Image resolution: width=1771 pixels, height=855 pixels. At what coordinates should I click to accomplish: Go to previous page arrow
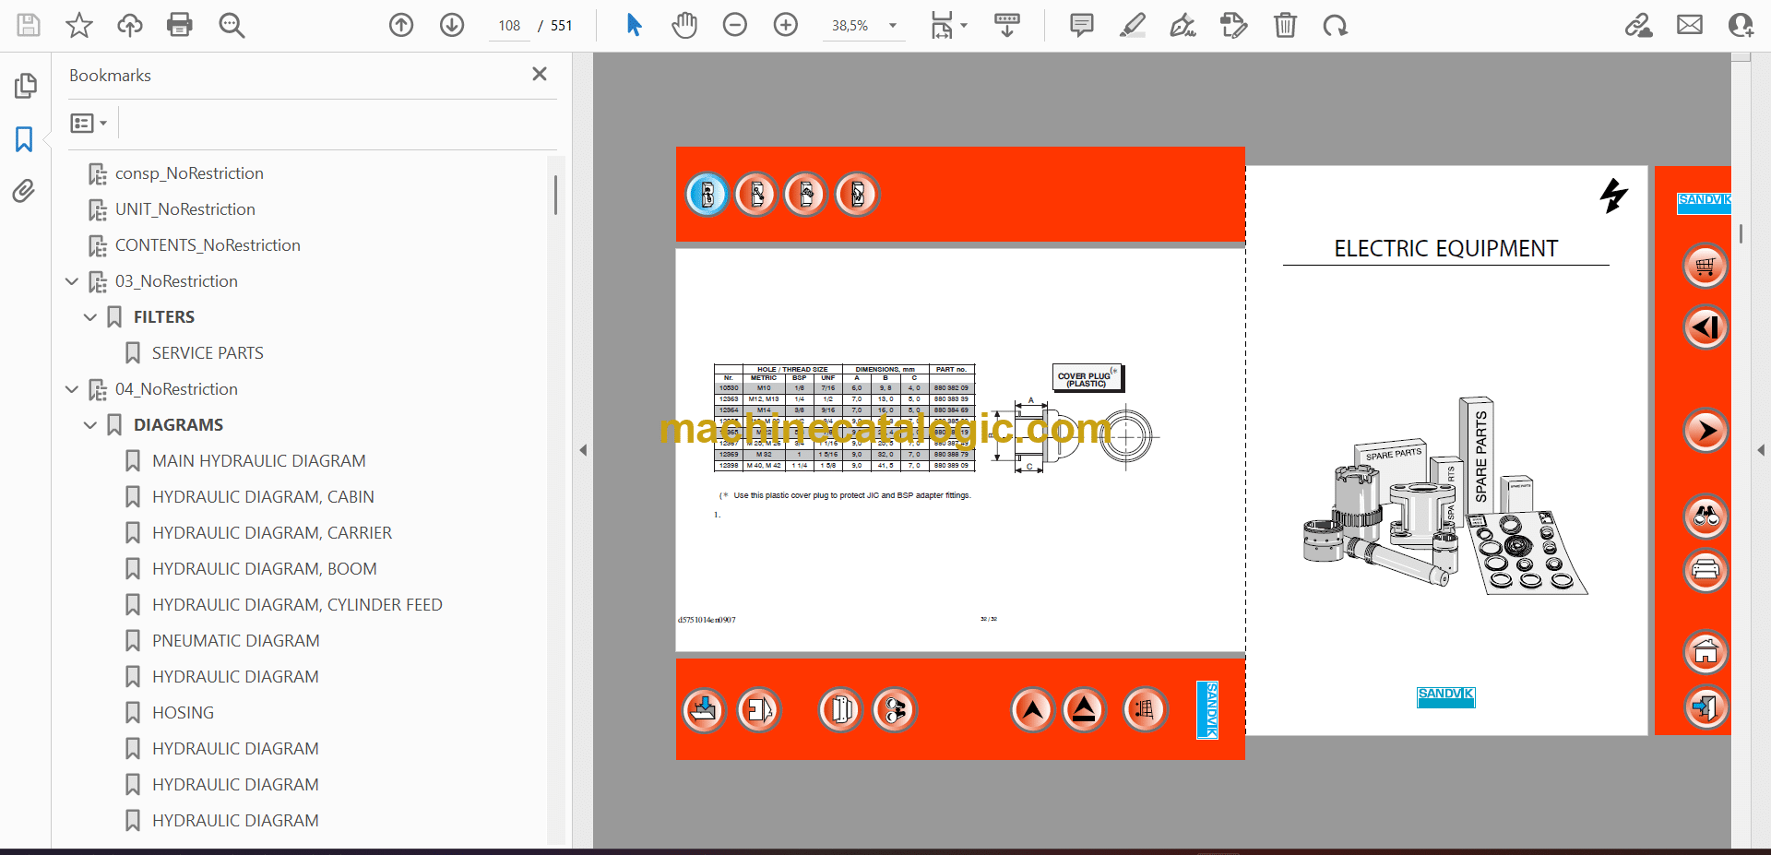point(401,25)
